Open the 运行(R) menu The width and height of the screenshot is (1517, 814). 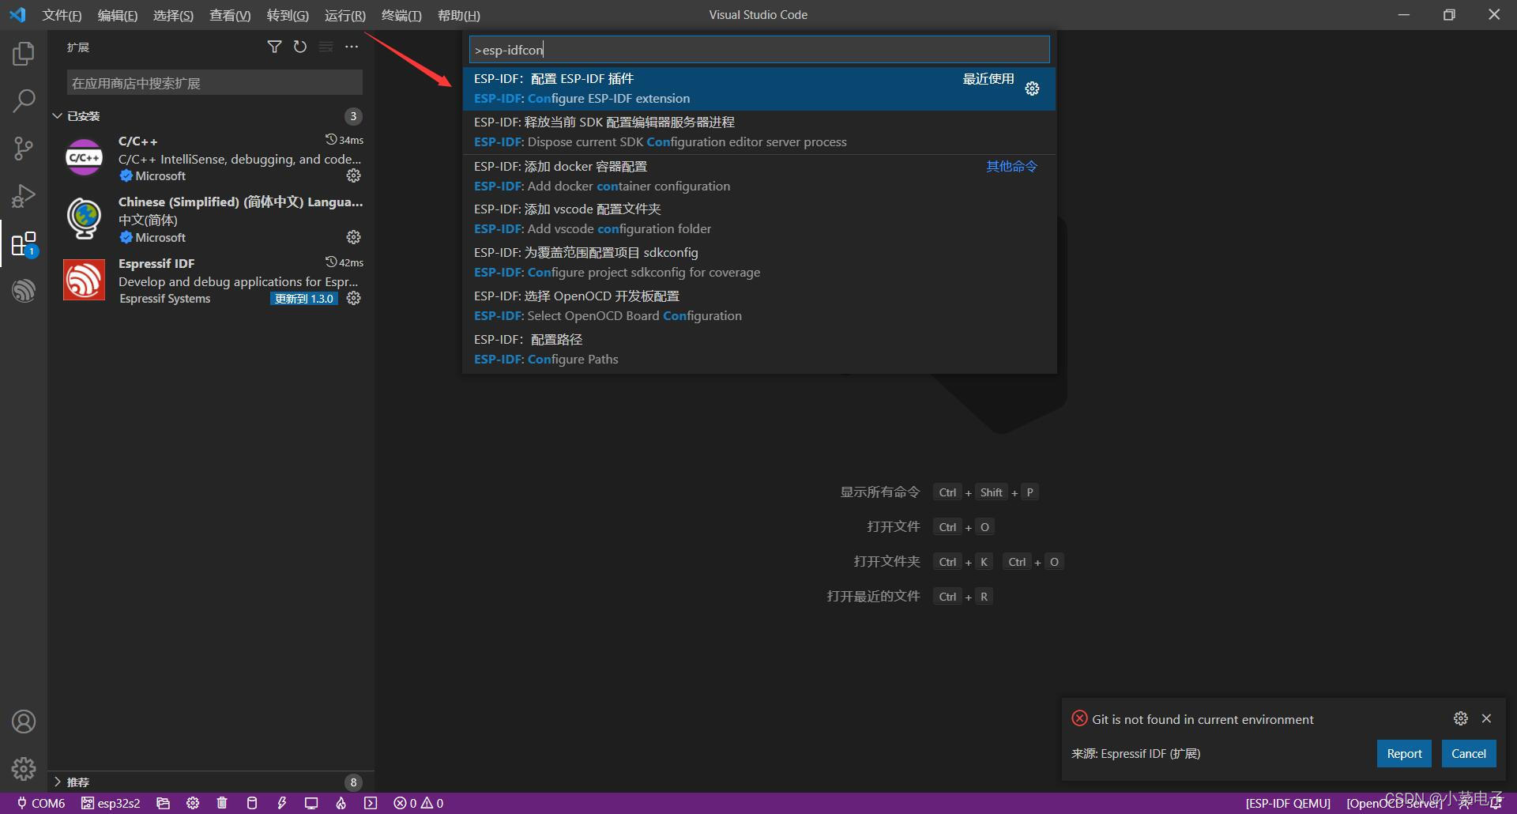(x=345, y=15)
